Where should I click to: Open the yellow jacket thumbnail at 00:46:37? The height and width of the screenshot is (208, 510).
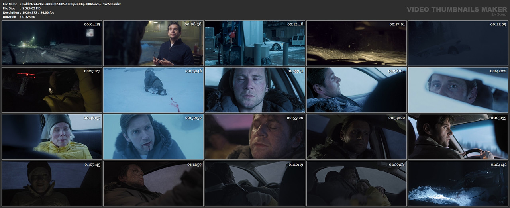tap(52, 137)
